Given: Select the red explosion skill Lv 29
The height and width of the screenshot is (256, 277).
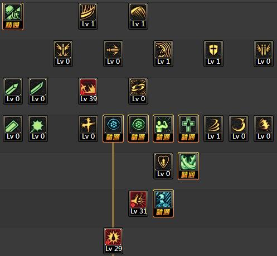Looking at the screenshot, I should point(113,241).
